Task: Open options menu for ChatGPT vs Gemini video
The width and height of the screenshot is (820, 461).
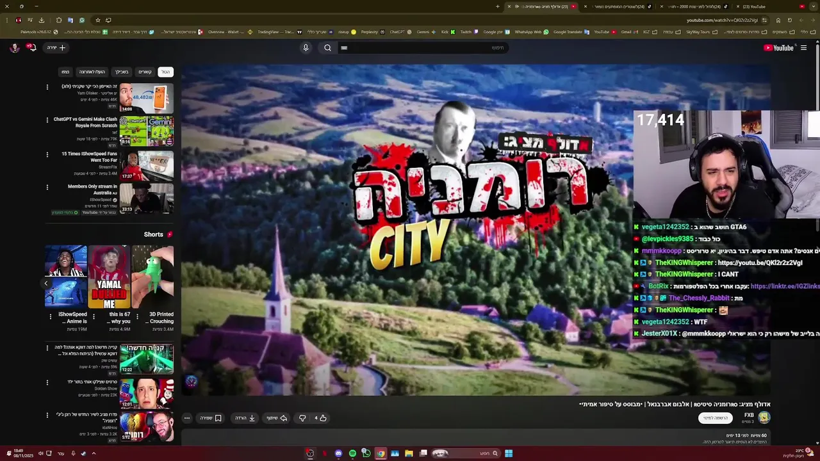Action: pos(47,120)
